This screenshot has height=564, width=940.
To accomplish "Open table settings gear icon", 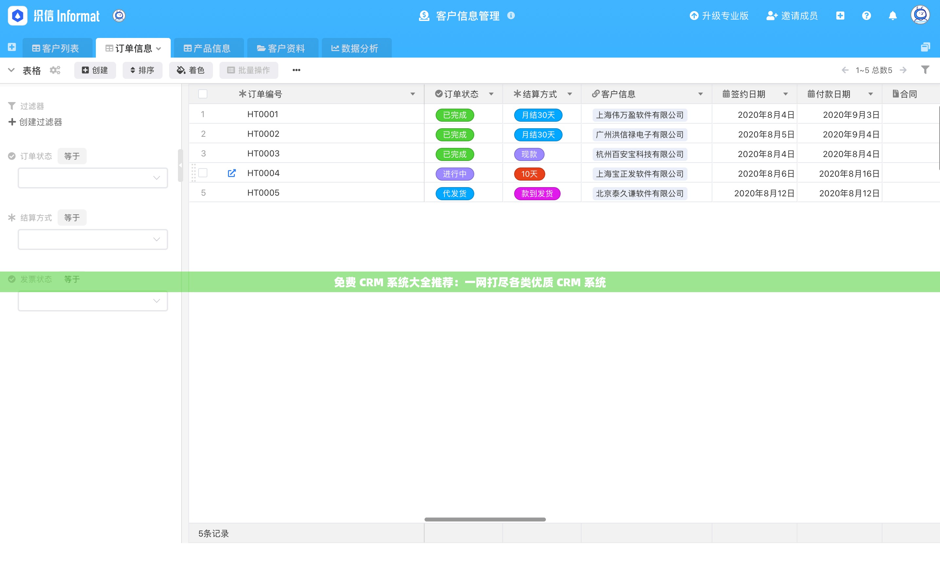I will click(x=55, y=70).
